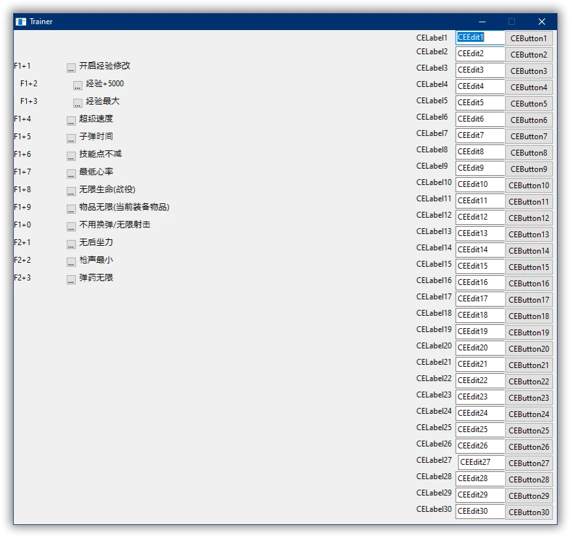Click the CELabel15 text
The image size is (570, 538).
(x=433, y=264)
